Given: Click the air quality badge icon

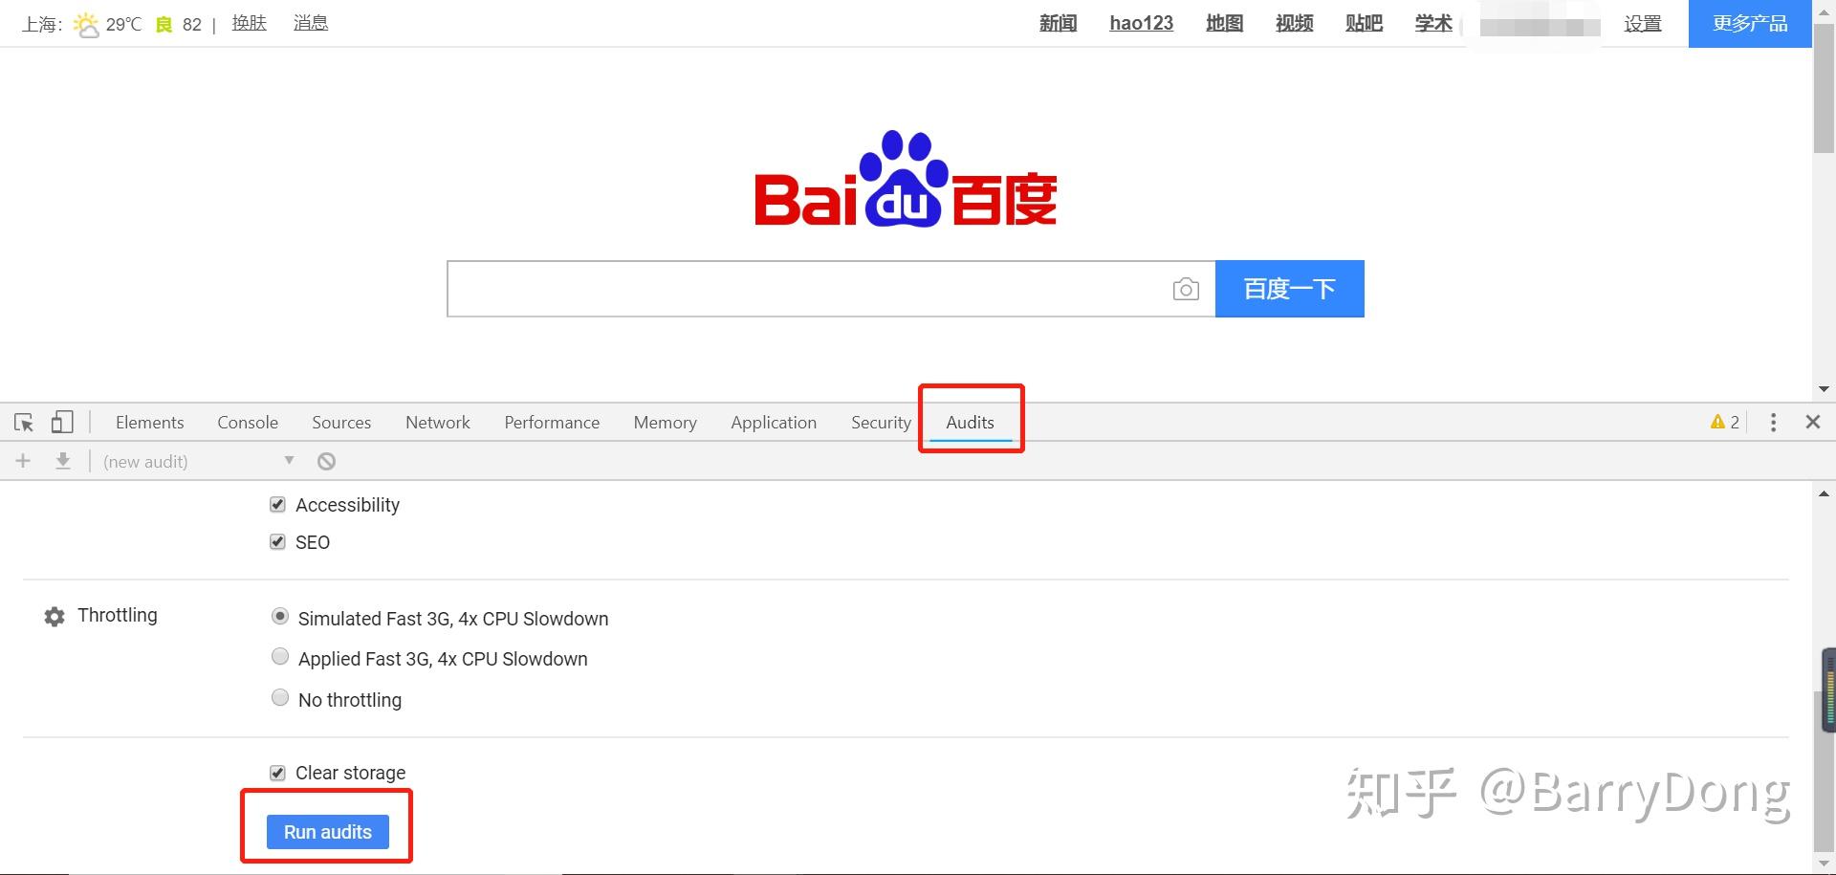Looking at the screenshot, I should (164, 25).
